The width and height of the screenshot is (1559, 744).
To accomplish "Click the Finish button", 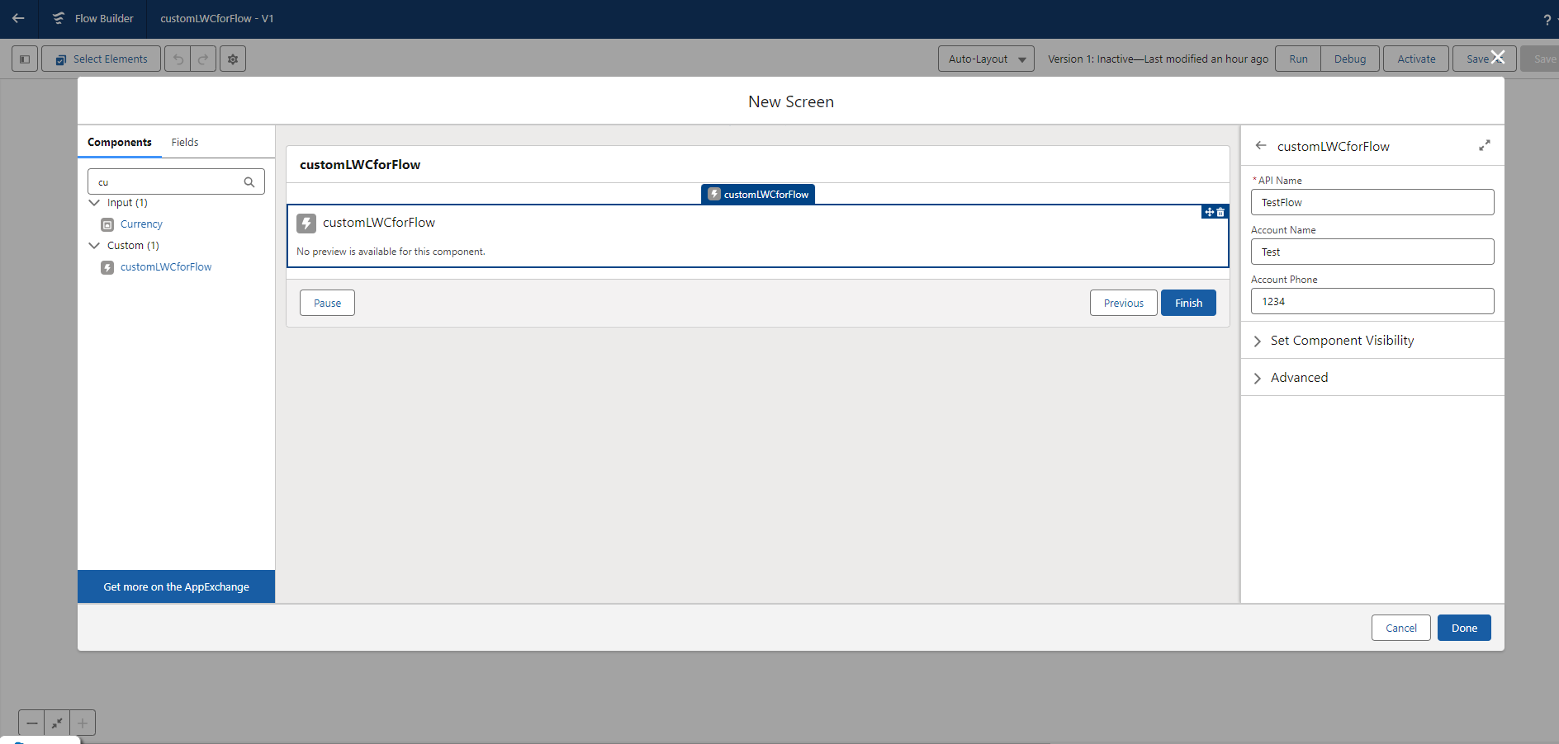I will pyautogui.click(x=1188, y=303).
